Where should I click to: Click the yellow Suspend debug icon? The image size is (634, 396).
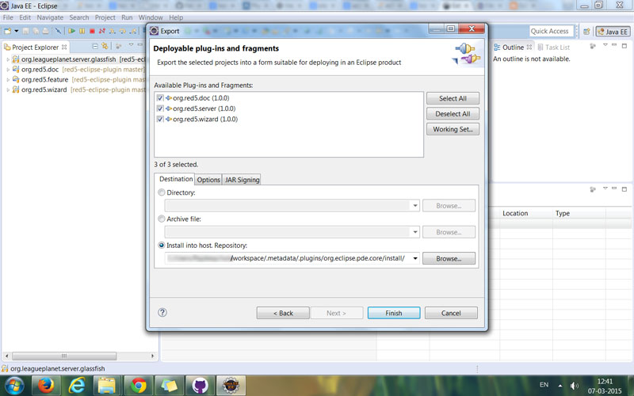82,31
